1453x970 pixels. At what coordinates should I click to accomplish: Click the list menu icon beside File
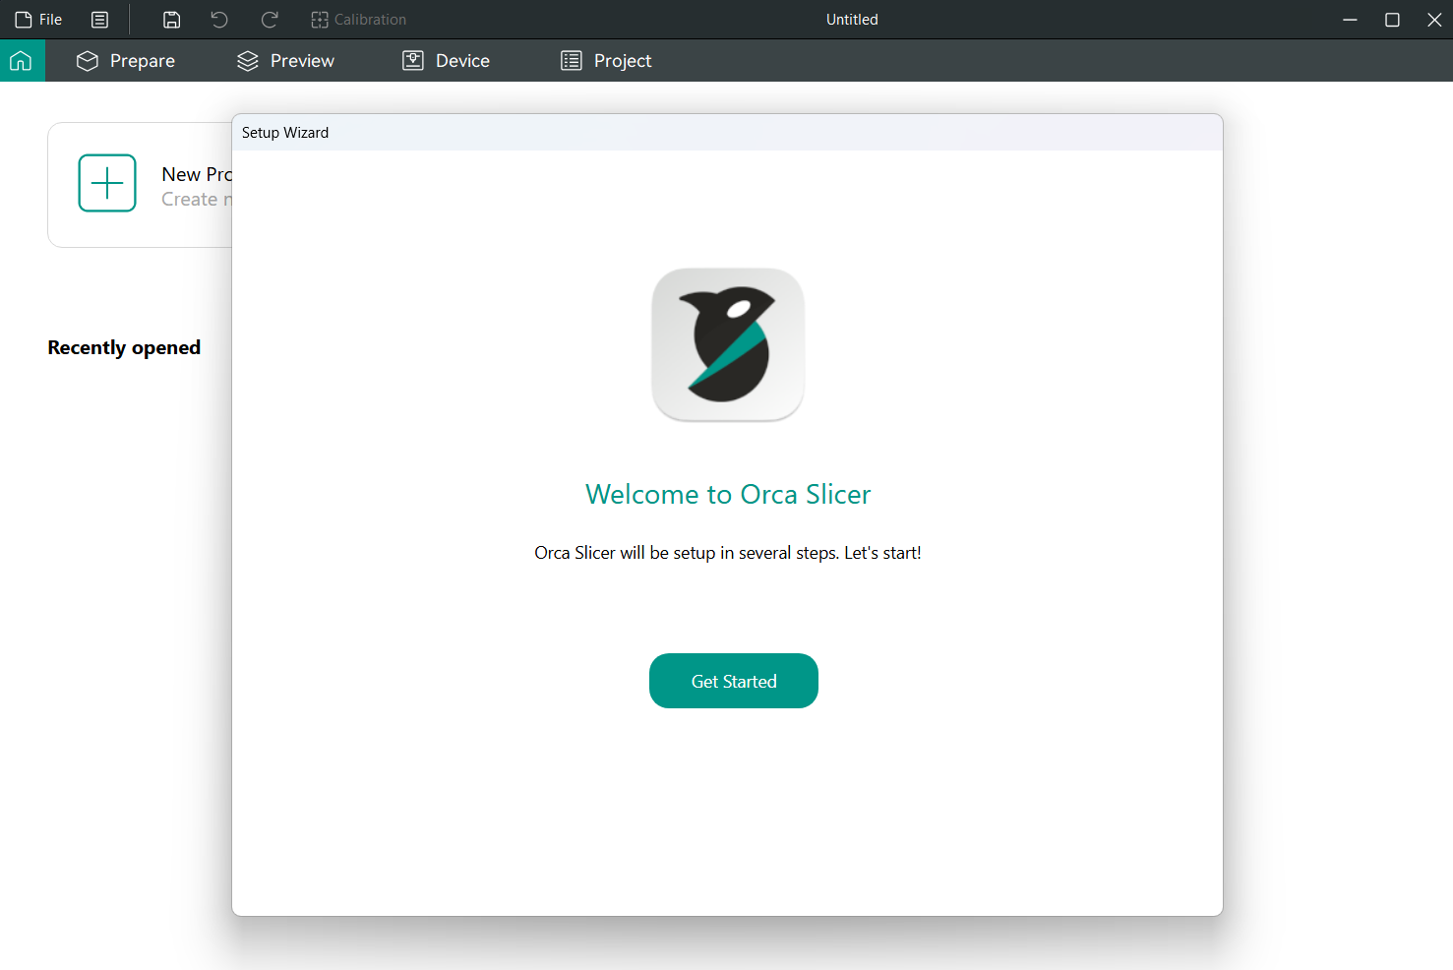pyautogui.click(x=99, y=20)
